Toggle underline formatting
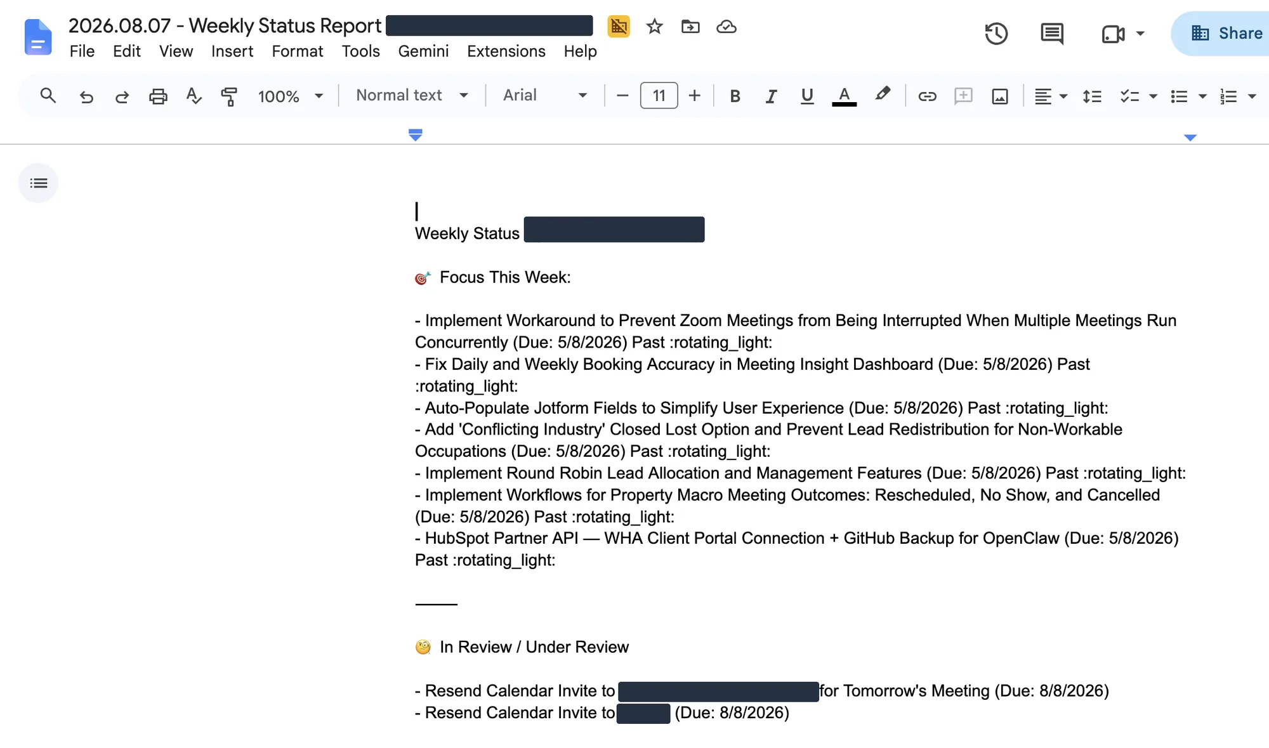The height and width of the screenshot is (748, 1269). coord(807,96)
